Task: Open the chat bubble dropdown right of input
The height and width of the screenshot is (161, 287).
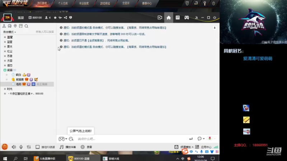Action: (201, 139)
